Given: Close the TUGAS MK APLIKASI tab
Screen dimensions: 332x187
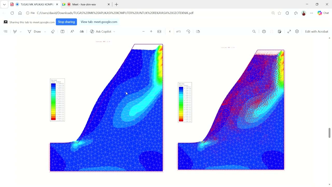Looking at the screenshot, I should click(x=57, y=4).
